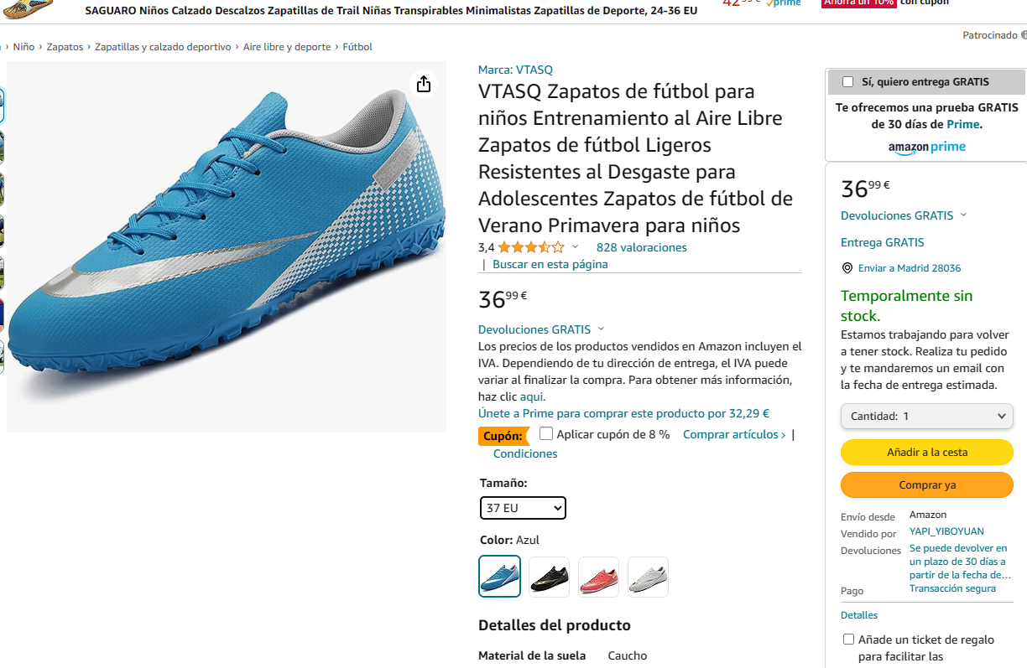1027x668 pixels.
Task: Select the red shoe color option
Action: 599,577
